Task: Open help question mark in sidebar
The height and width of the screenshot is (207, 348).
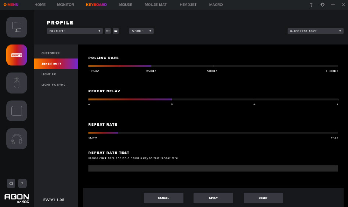Action: tap(22, 183)
